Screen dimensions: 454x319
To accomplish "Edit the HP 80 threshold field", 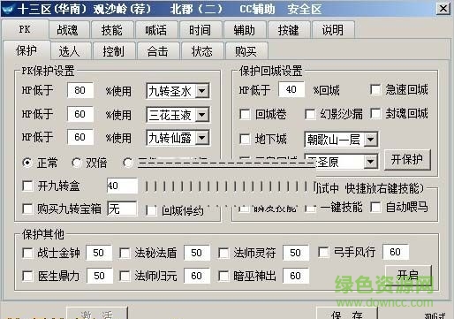I will pyautogui.click(x=80, y=90).
